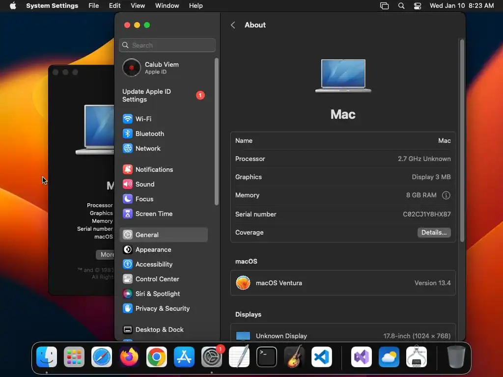Click the Memory info icon
This screenshot has height=377, width=503.
[x=446, y=195]
